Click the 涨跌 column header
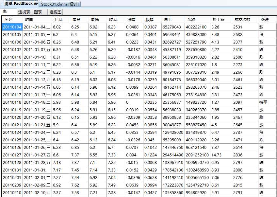The image size is (277, 197). tap(267, 19)
